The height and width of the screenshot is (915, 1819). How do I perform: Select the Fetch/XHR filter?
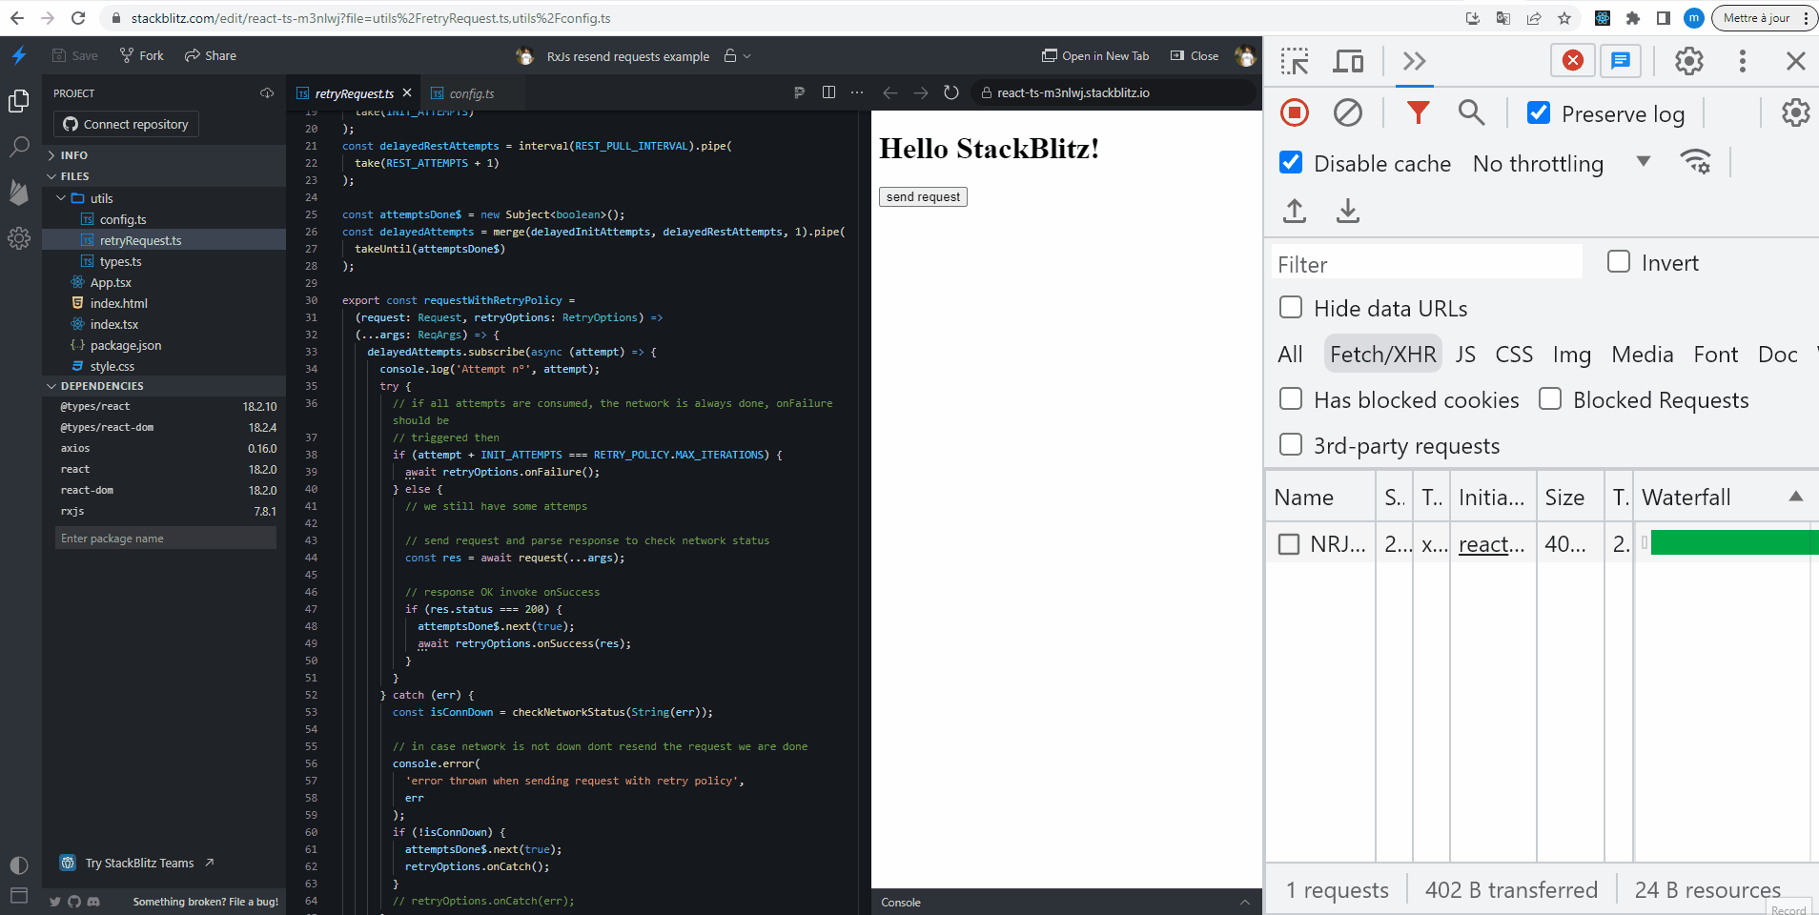coord(1382,355)
